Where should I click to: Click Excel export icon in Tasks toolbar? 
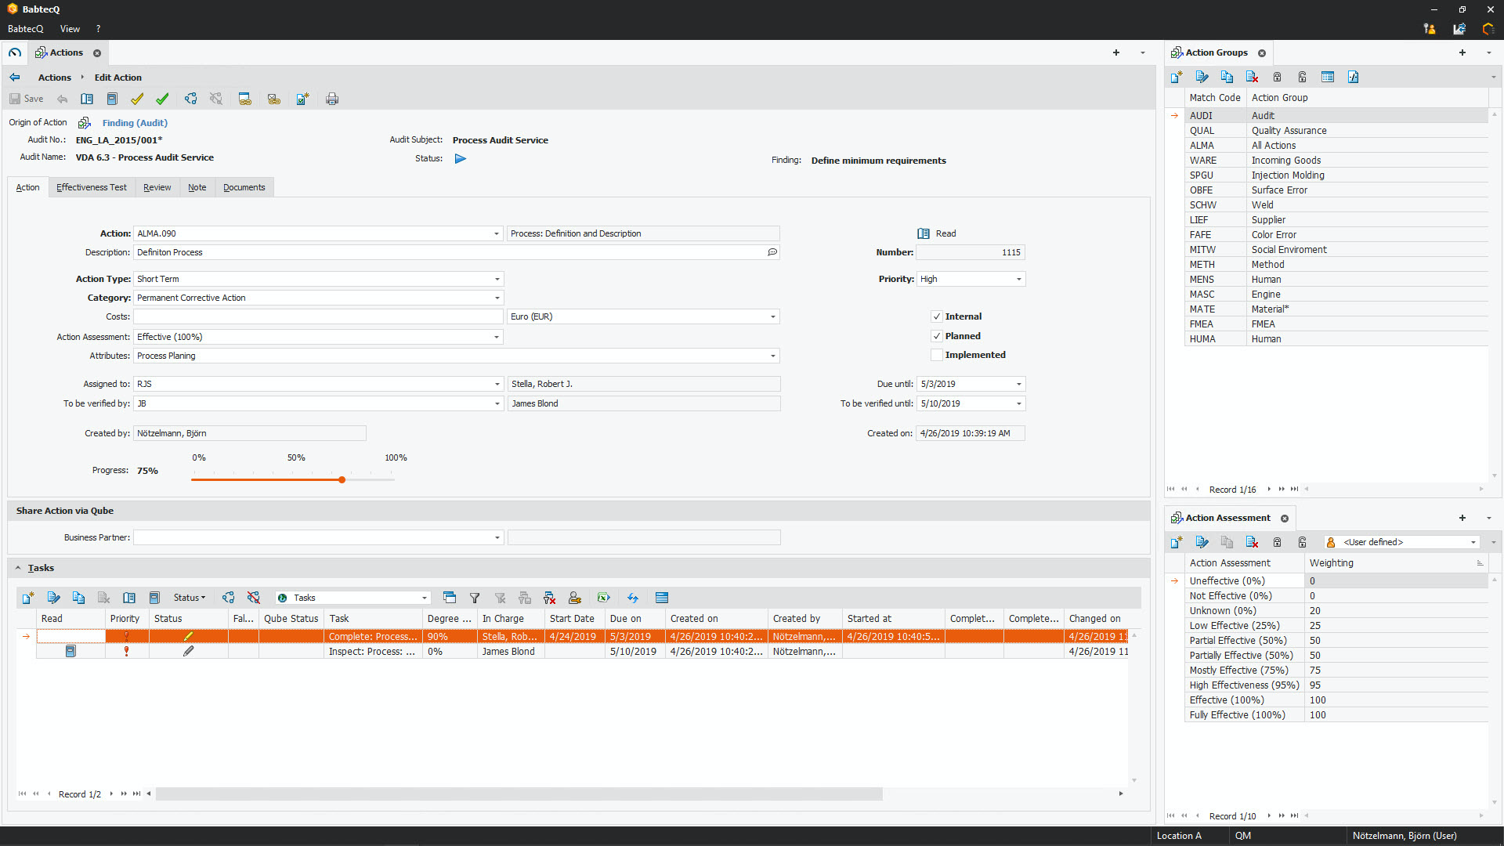603,598
